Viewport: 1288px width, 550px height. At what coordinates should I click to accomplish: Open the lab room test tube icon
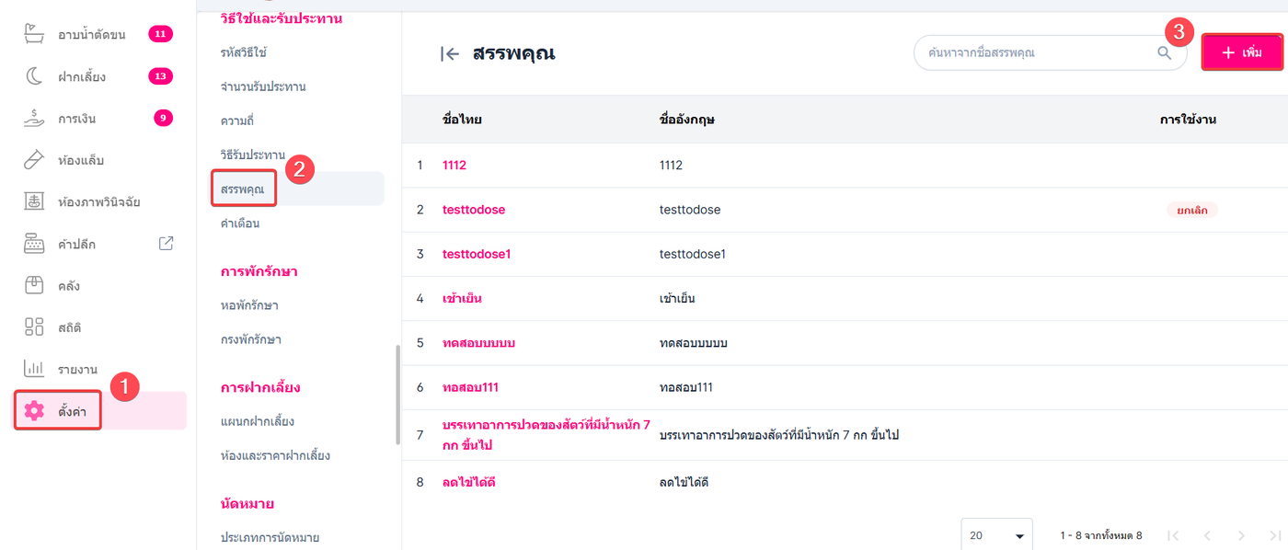pyautogui.click(x=34, y=160)
